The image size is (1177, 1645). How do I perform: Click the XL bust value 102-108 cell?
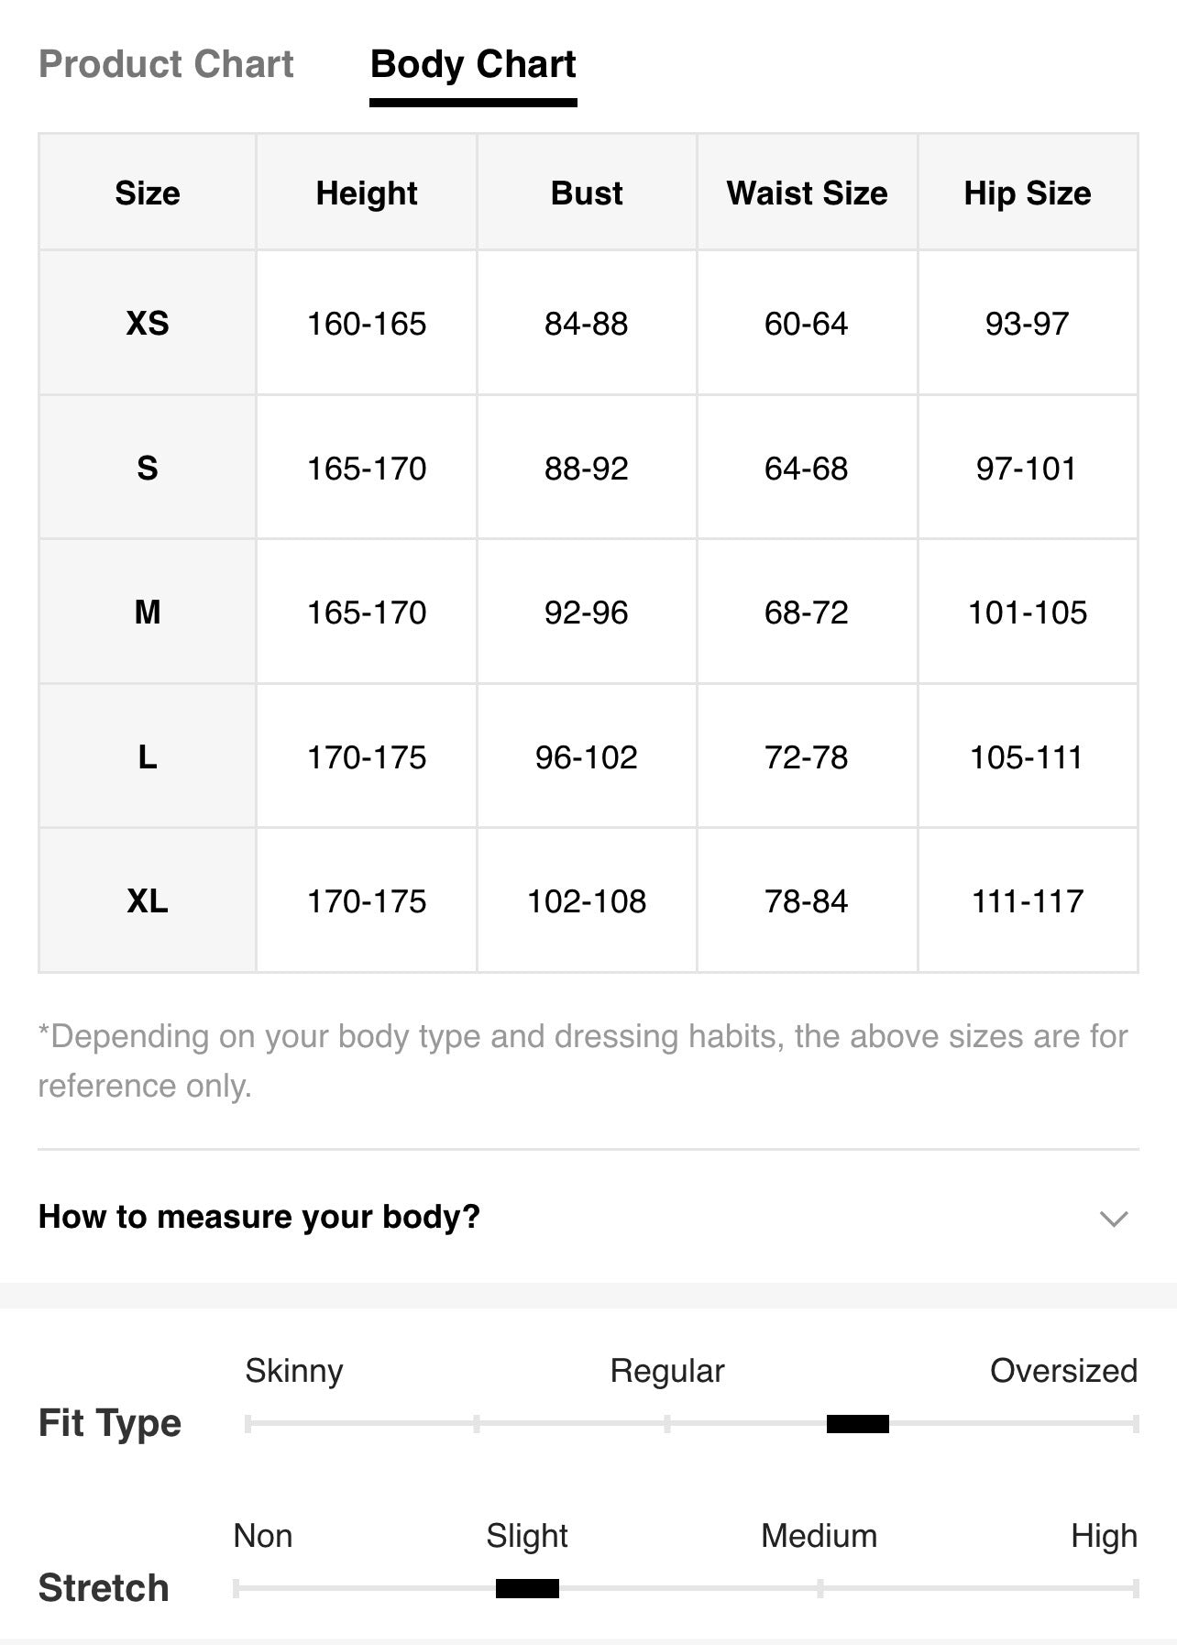pos(587,900)
